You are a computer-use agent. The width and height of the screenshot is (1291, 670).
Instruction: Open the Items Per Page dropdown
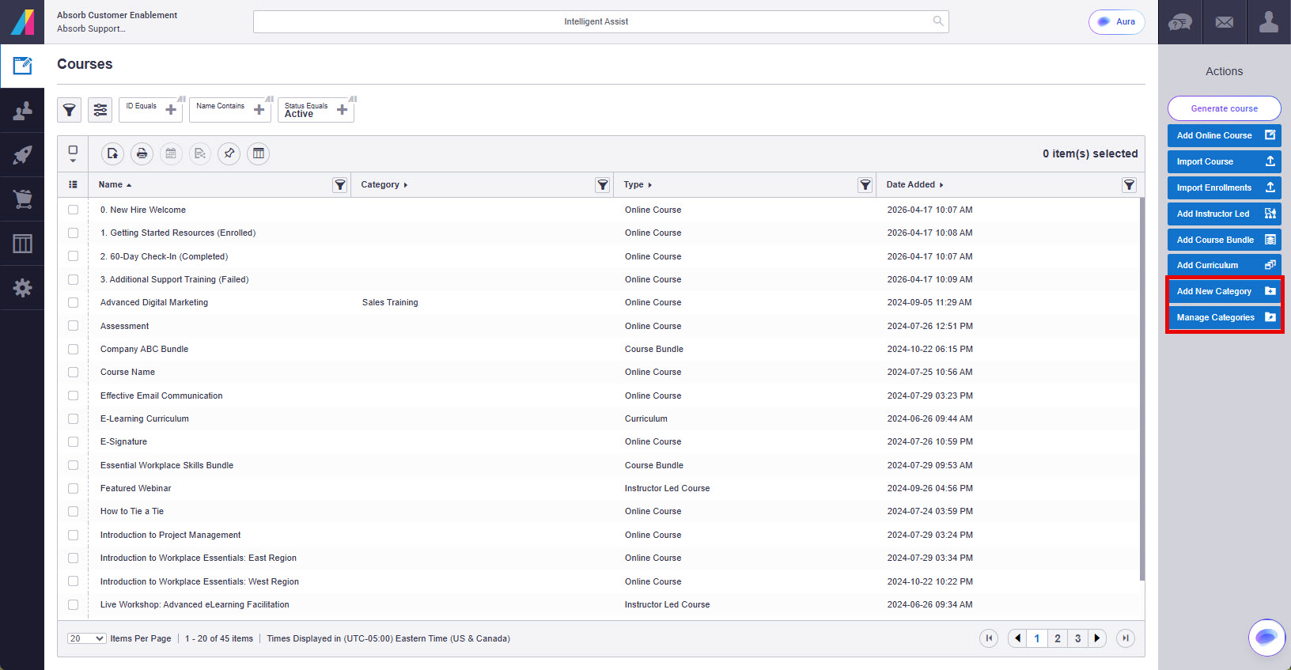click(x=87, y=638)
